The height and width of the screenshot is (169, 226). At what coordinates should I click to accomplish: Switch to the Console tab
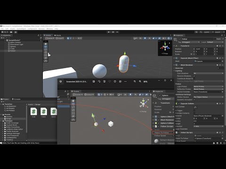click(16, 99)
